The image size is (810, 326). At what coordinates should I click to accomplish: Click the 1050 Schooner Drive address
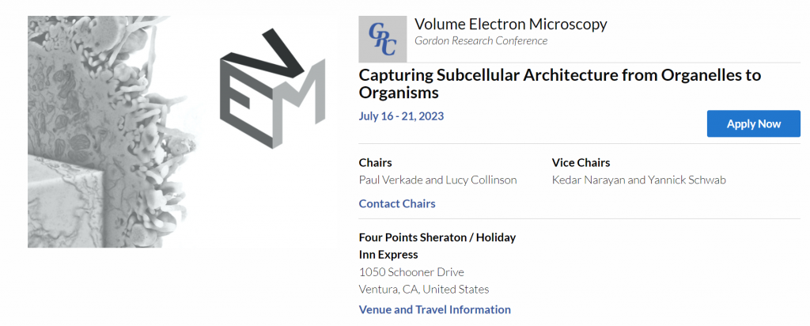tap(411, 272)
